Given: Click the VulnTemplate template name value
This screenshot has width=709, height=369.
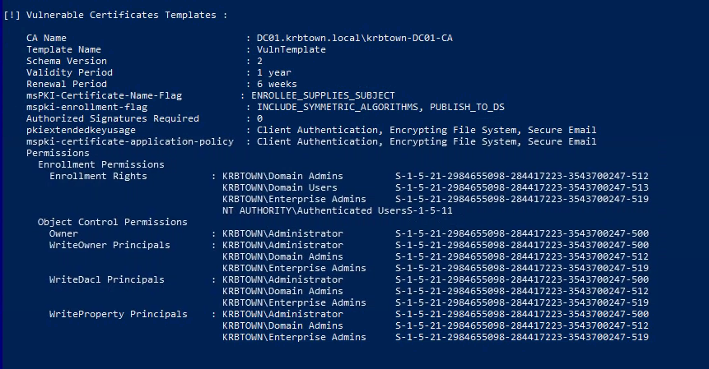Looking at the screenshot, I should click(x=292, y=49).
